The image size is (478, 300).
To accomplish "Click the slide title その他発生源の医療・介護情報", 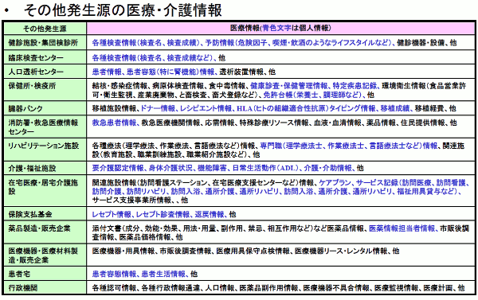I will (x=123, y=10).
